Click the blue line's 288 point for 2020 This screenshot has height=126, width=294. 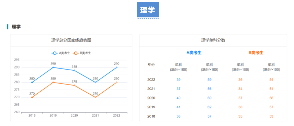pyautogui.click(x=74, y=71)
